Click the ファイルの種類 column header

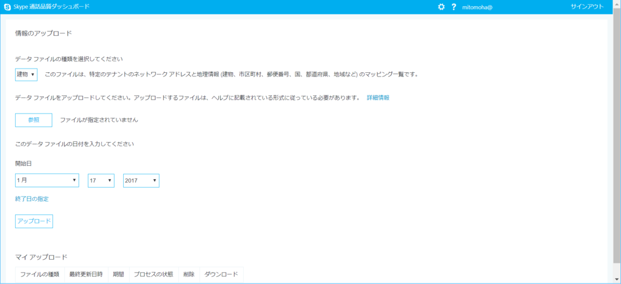[39, 274]
